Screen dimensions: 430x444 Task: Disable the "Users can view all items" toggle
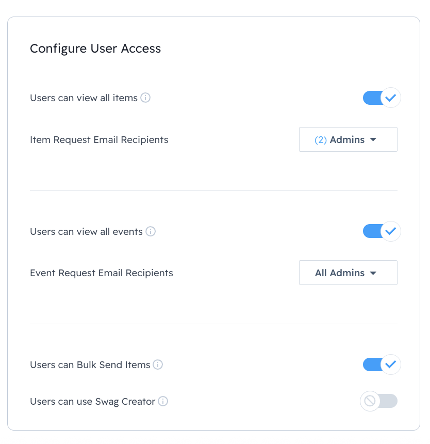pyautogui.click(x=382, y=98)
